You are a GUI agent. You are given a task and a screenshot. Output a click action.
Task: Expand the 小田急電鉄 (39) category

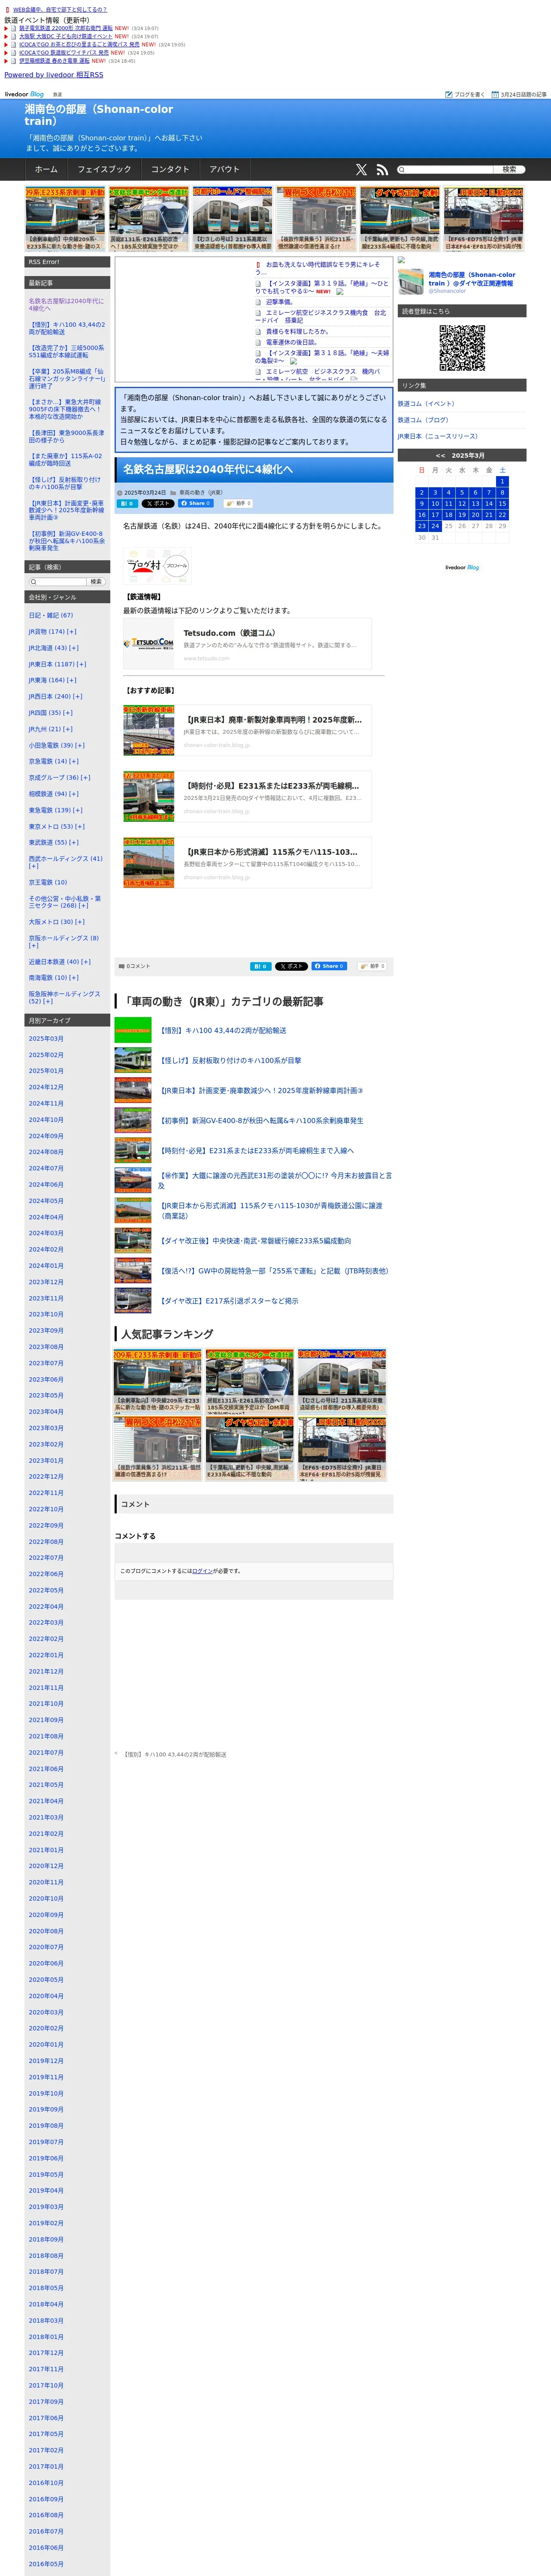tap(80, 745)
